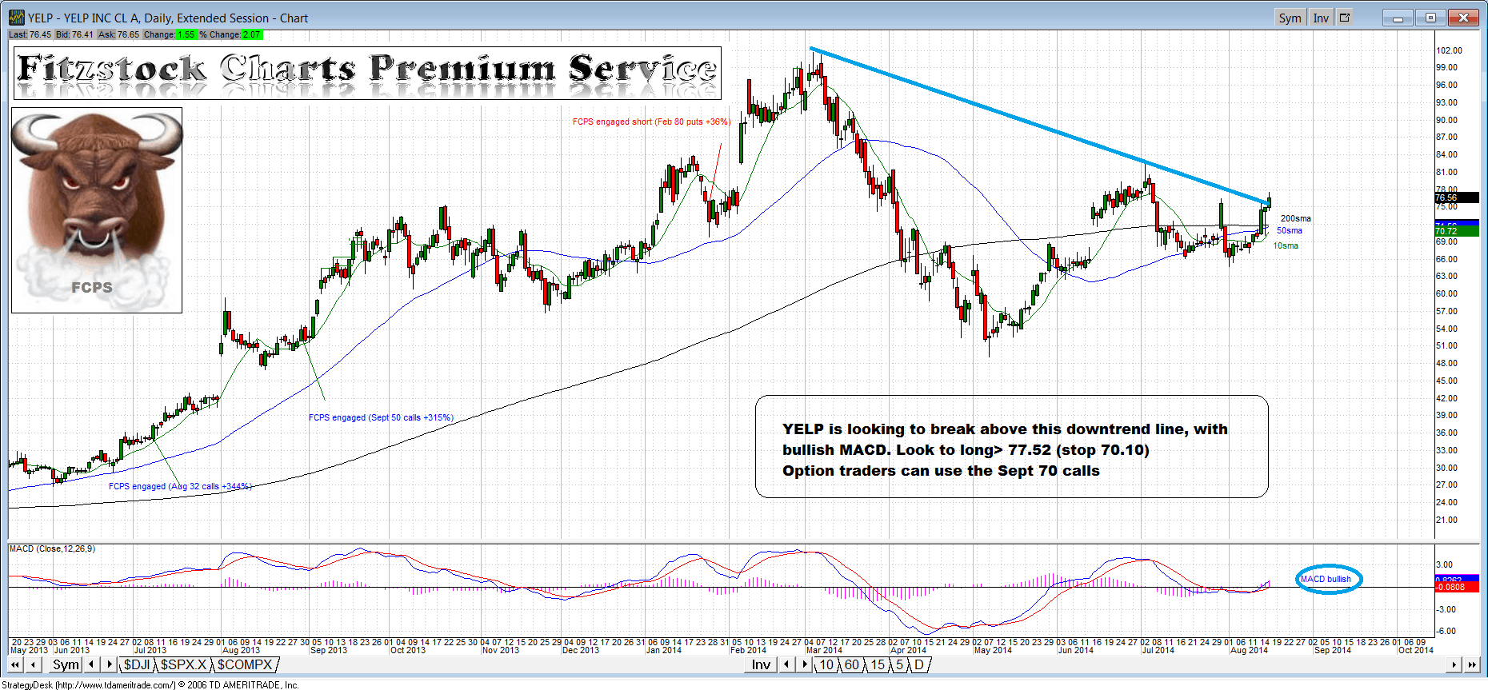Click next symbol arrow before $DJI tab
1488x690 pixels.
pyautogui.click(x=110, y=664)
